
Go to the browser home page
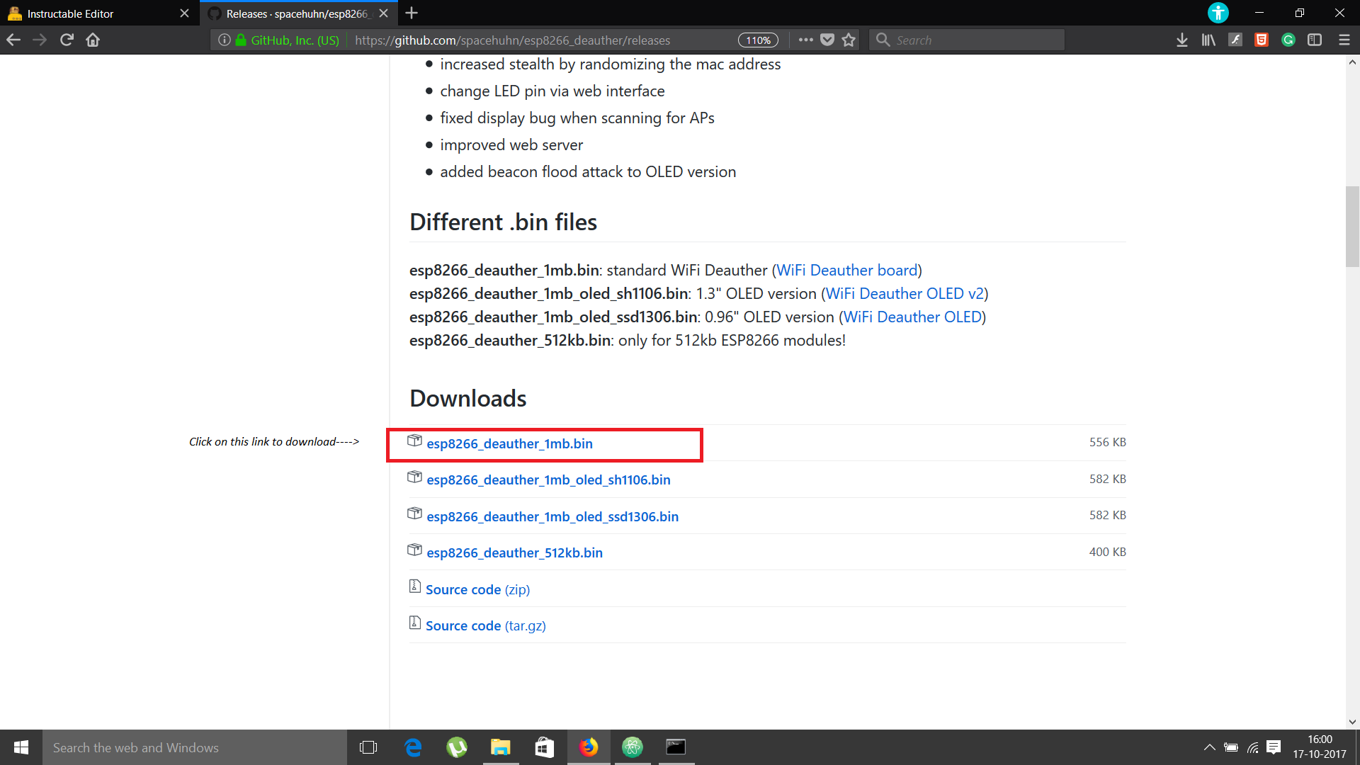93,40
